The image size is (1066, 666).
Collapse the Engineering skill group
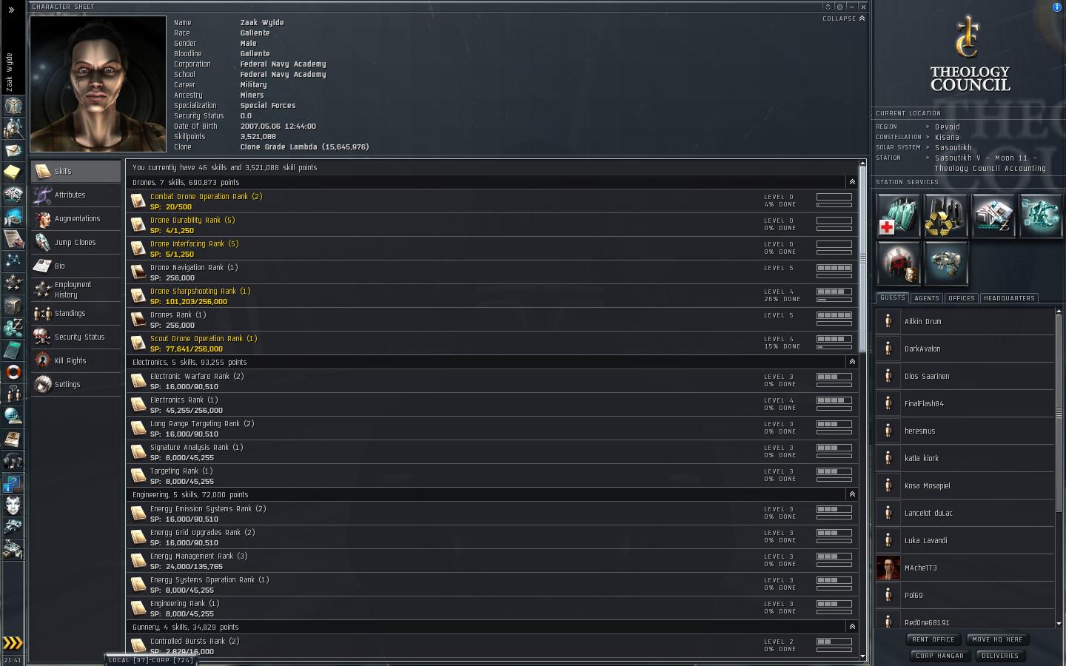point(852,494)
